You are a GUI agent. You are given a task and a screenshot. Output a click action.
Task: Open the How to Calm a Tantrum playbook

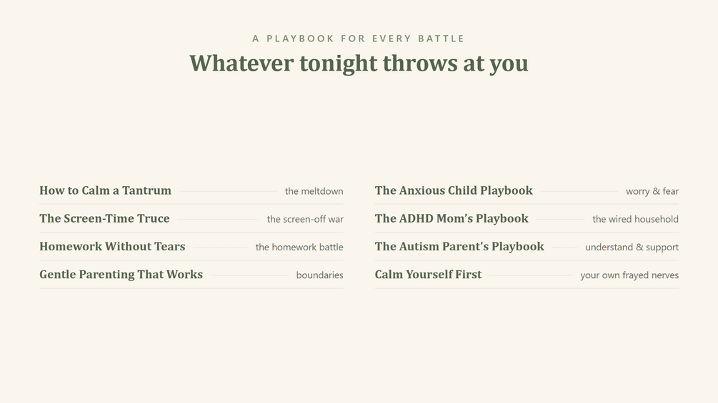[x=105, y=190]
